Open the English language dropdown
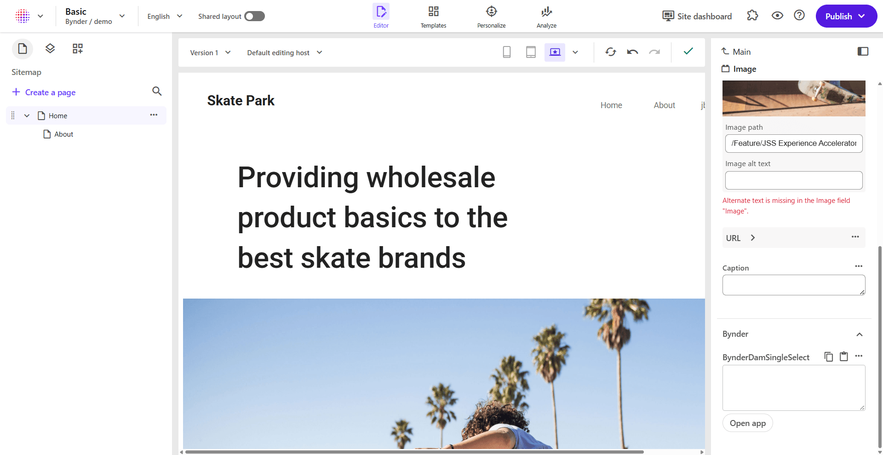883x455 pixels. point(165,17)
